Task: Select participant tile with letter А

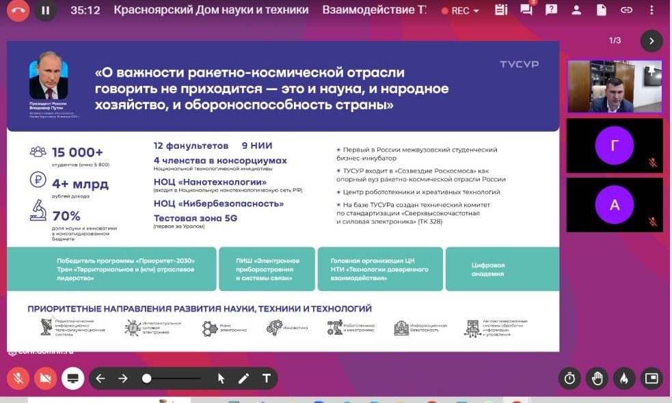Action: [615, 205]
